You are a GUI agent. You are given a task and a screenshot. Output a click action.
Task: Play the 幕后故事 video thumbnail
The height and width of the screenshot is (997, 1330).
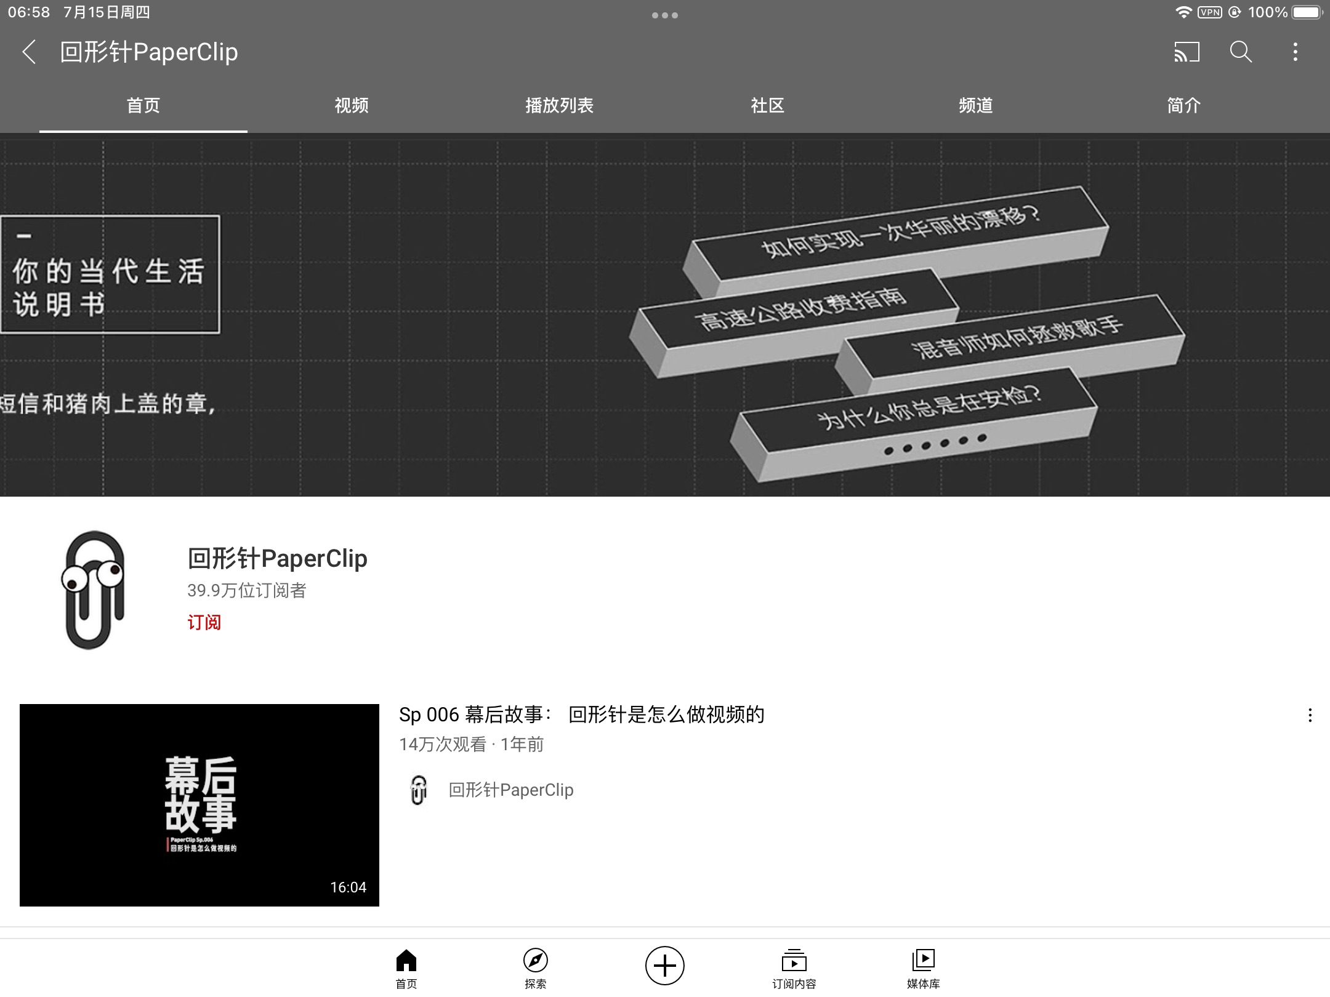tap(199, 805)
